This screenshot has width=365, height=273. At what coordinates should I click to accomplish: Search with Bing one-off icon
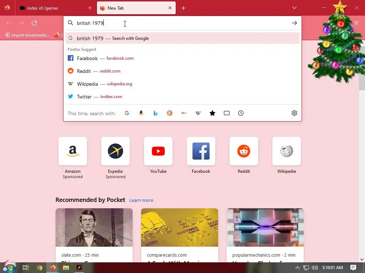(x=155, y=113)
